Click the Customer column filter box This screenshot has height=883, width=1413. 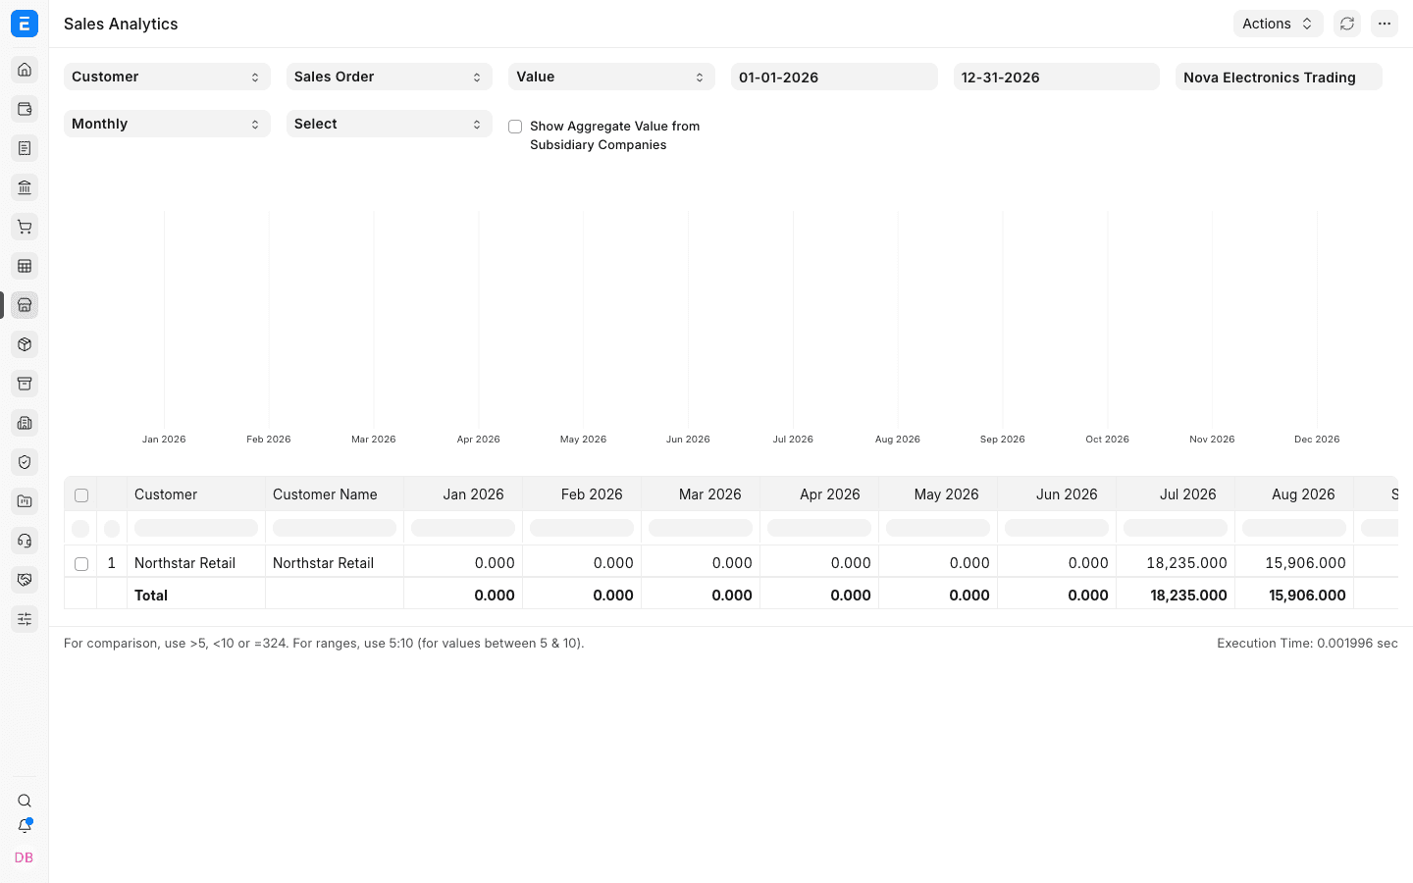[196, 528]
